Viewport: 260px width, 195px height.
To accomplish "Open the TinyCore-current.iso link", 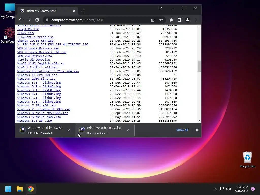I will click(x=35, y=37).
